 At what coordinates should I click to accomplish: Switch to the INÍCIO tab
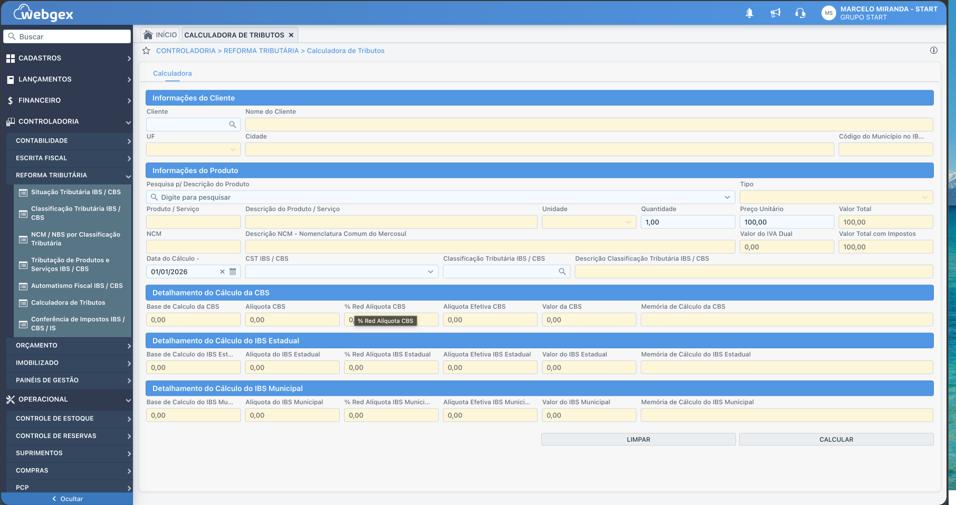pos(160,35)
